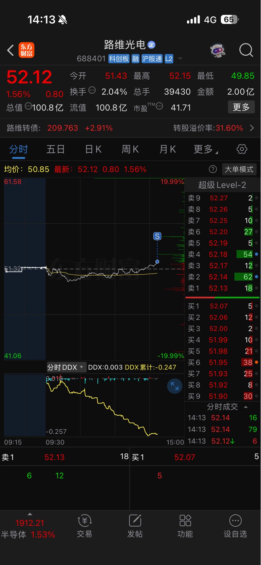Open info icon beside 总值
Screen dimensions: 261x565
click(29, 106)
